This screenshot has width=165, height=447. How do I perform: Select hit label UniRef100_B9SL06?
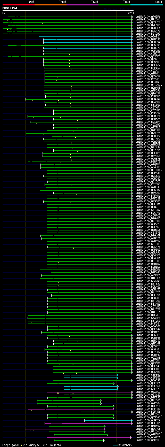tap(148, 45)
